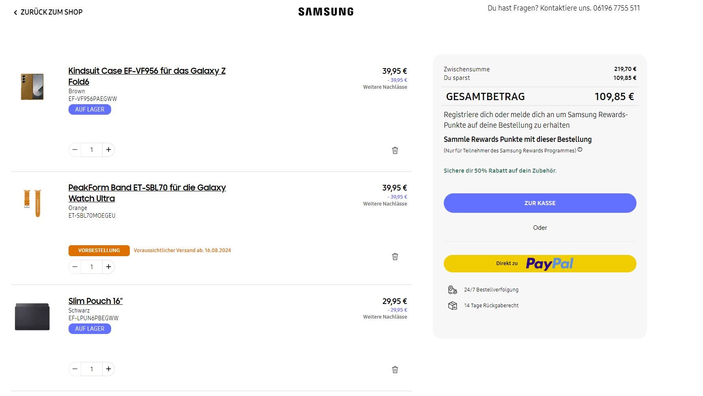Decrease Kindsuit Case quantity with minus
703x396 pixels.
coord(75,150)
